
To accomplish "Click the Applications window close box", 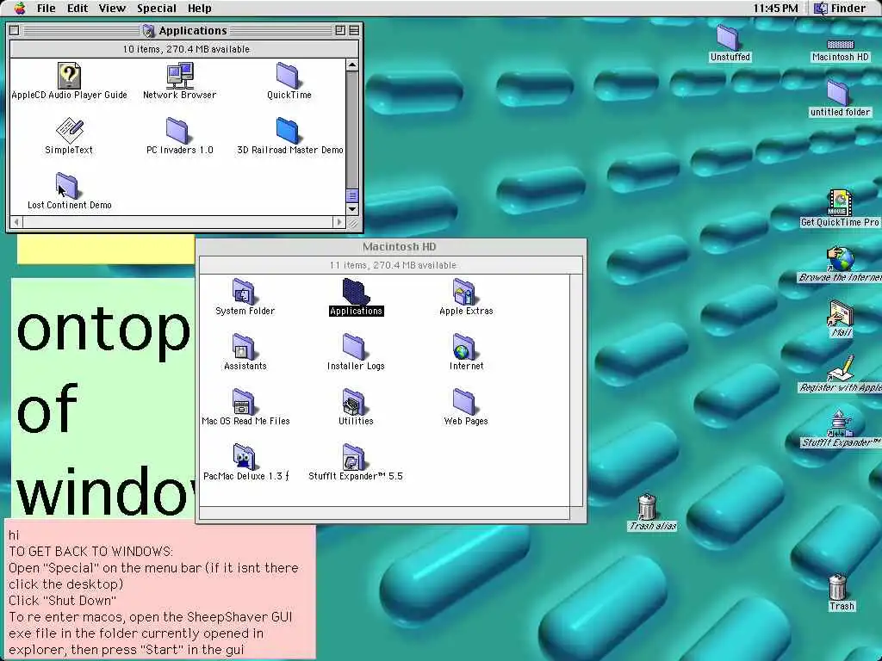I will (15, 30).
